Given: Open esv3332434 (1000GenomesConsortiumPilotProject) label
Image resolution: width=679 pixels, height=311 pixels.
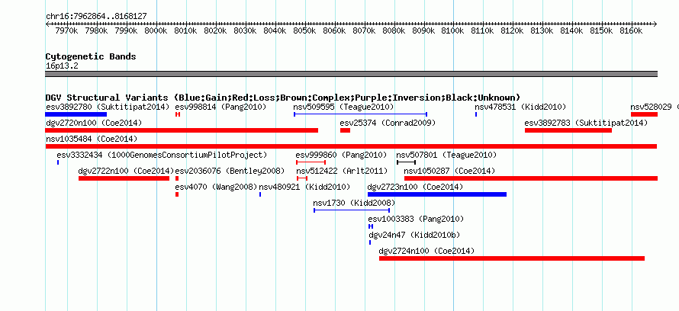Looking at the screenshot, I should [x=162, y=155].
